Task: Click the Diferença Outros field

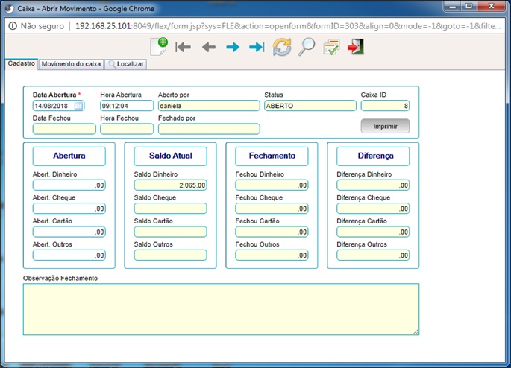Action: [x=373, y=256]
